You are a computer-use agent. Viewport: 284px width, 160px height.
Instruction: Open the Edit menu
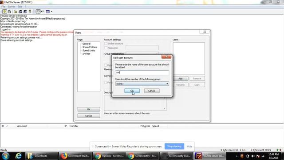tap(20, 7)
